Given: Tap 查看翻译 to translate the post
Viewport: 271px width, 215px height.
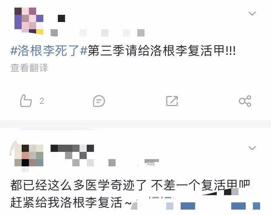Looking at the screenshot, I should 29,68.
